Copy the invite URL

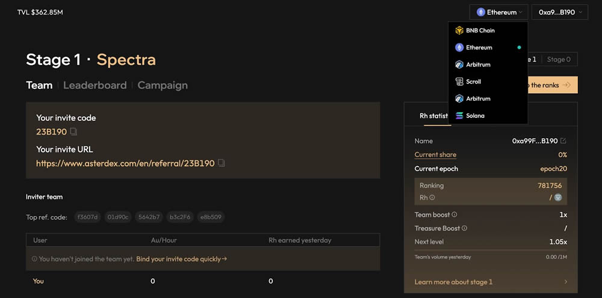222,163
